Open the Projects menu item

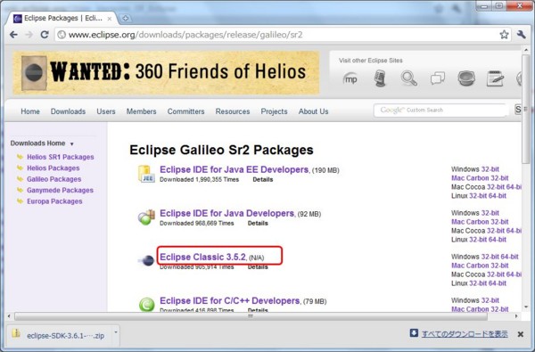tap(274, 111)
